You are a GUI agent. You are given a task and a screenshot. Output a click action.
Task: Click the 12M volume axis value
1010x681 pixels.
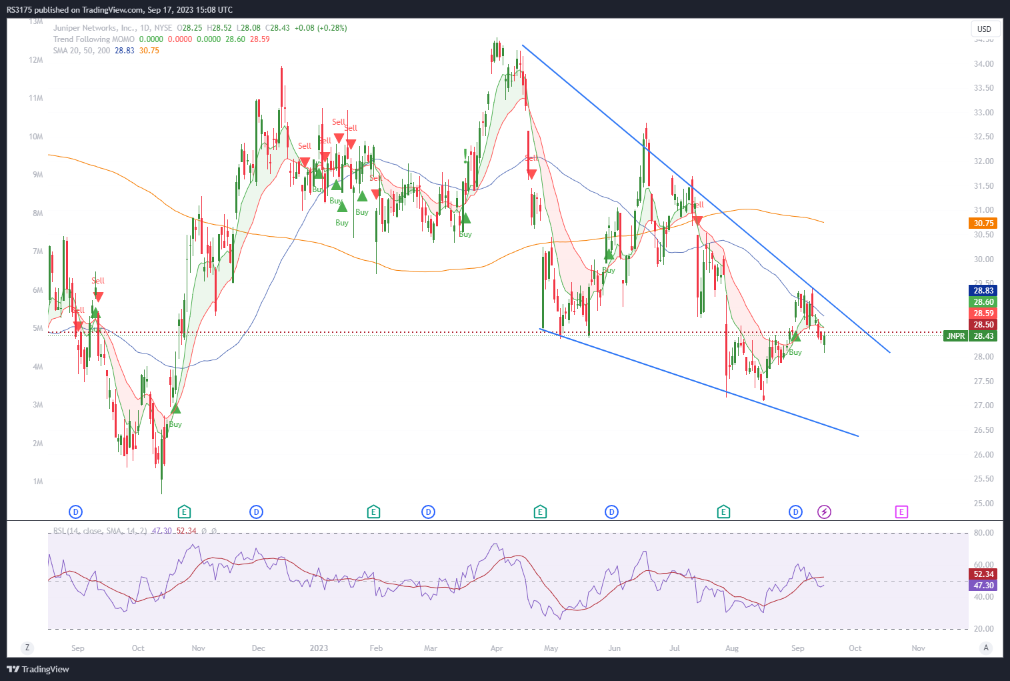point(36,60)
